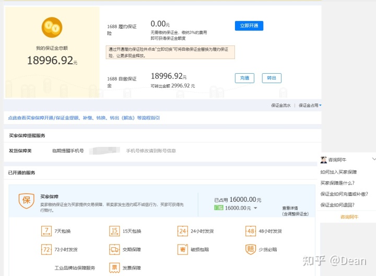Select the 24小时发货 icon

[x=182, y=231]
